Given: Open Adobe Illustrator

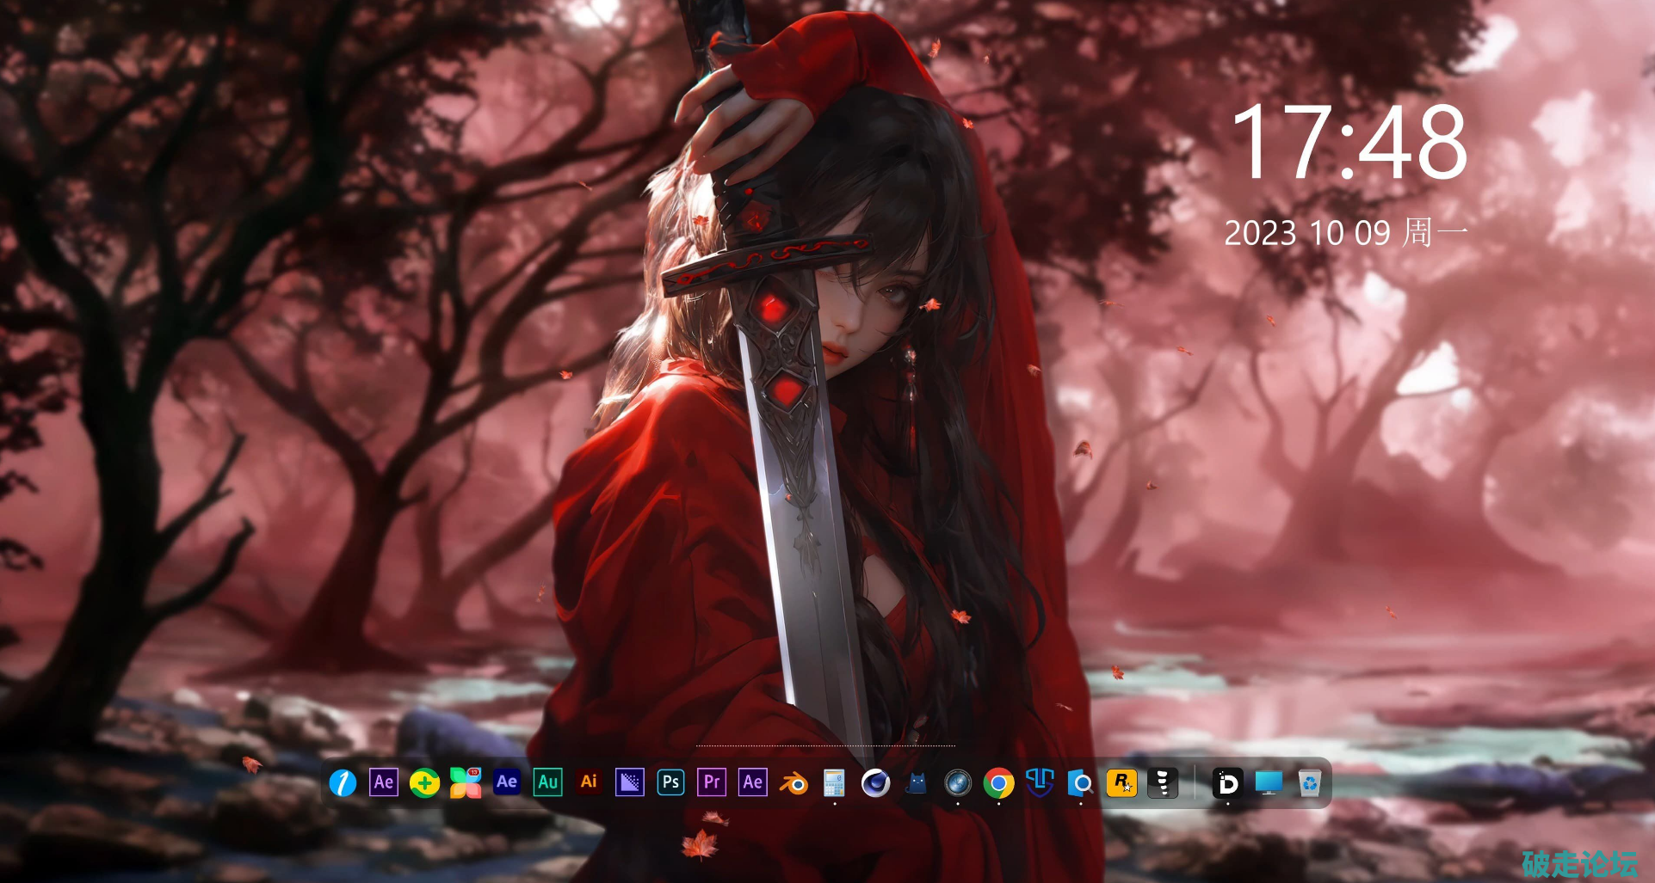Looking at the screenshot, I should click(589, 782).
